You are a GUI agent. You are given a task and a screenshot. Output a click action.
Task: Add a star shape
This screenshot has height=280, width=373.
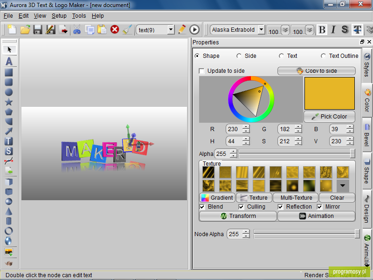pos(8,102)
